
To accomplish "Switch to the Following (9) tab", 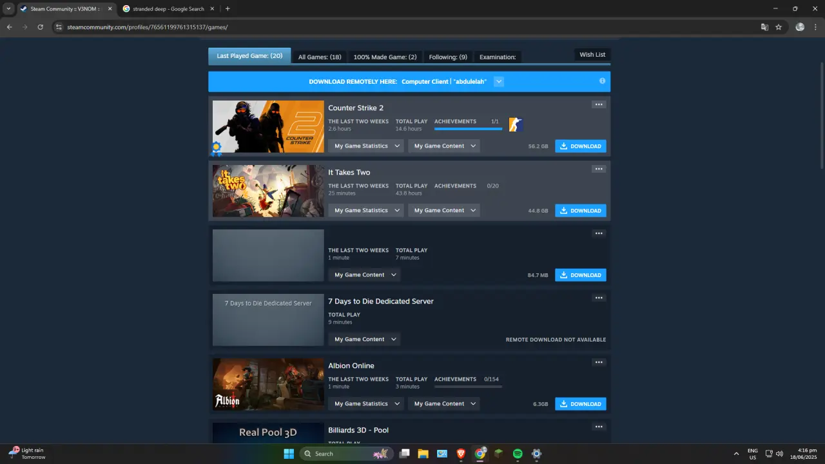I will tap(448, 57).
